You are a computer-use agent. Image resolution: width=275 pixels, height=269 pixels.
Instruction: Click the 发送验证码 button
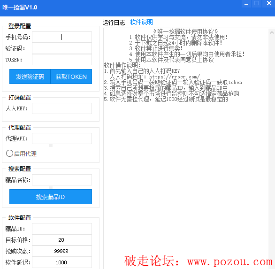(x=30, y=77)
